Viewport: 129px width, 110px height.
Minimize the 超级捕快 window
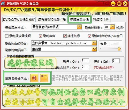(x=113, y=4)
